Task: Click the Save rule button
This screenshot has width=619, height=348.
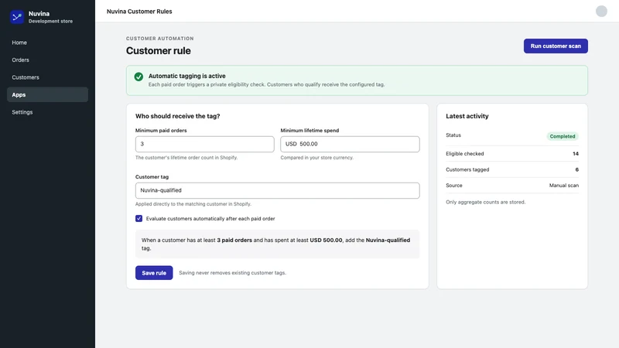Action: [154, 273]
